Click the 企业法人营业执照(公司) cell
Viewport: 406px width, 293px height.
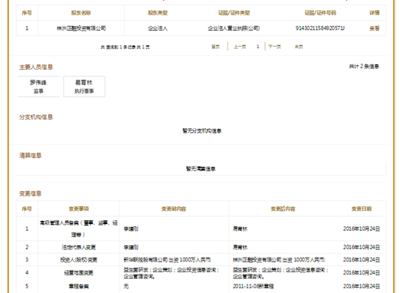coord(234,28)
